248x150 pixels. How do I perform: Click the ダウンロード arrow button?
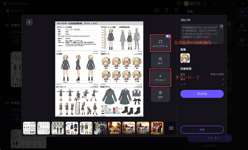pos(160,78)
